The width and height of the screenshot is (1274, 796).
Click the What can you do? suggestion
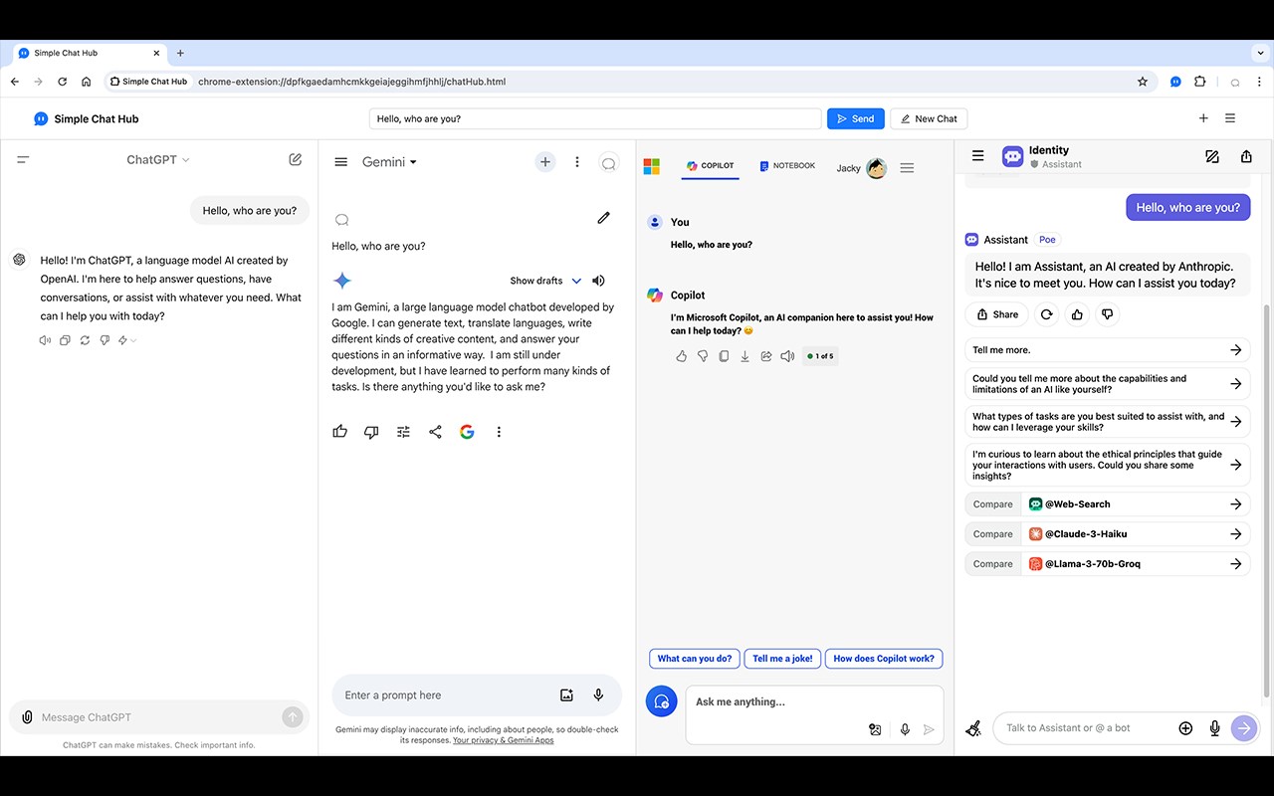(x=695, y=659)
